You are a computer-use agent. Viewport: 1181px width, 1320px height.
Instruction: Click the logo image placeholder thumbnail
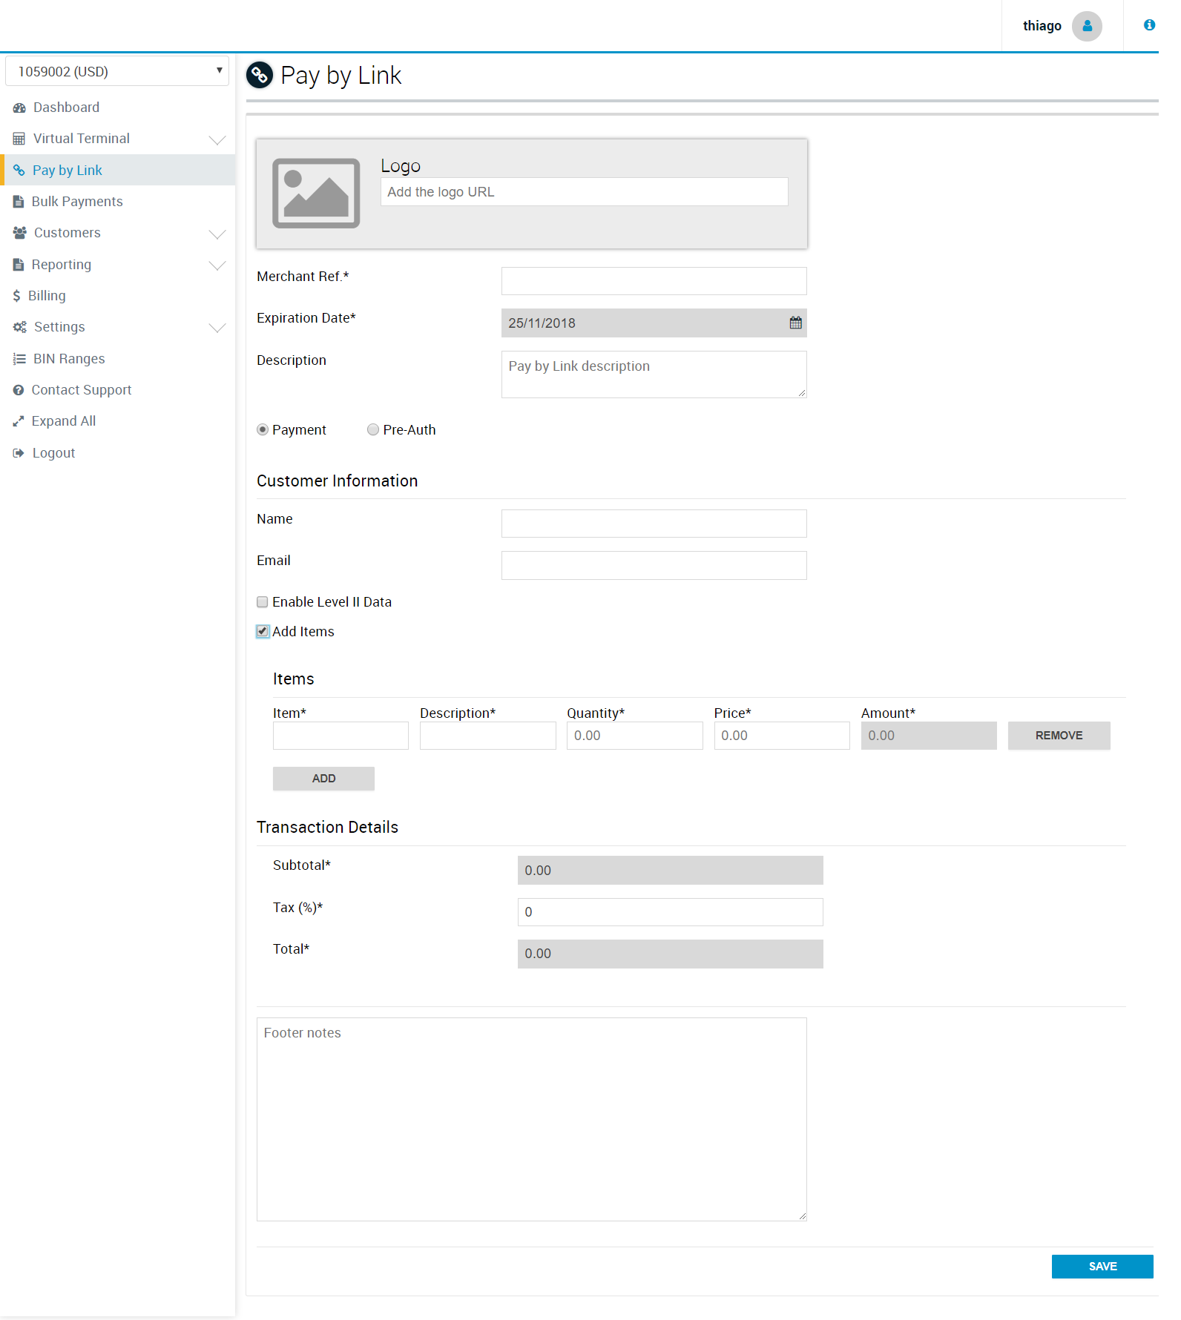316,194
